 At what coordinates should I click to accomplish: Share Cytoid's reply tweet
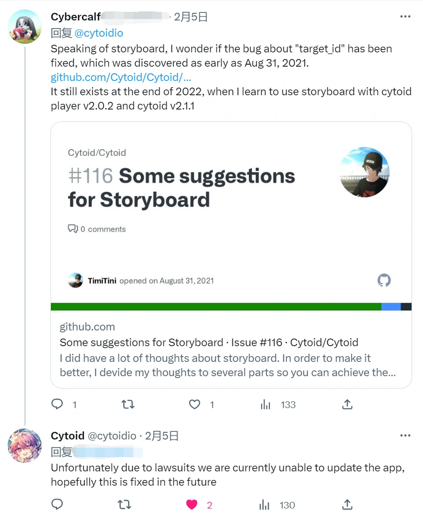coord(347,505)
